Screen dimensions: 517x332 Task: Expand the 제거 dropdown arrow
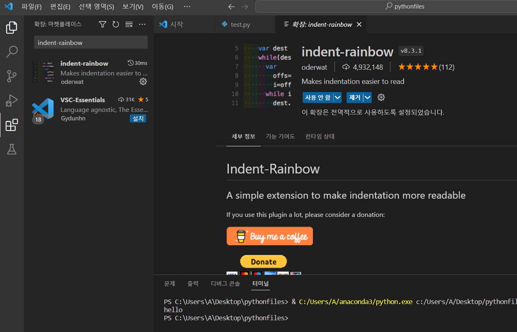[x=367, y=97]
